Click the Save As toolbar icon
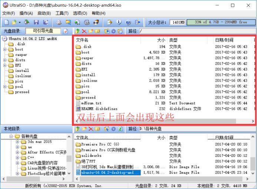The width and height of the screenshot is (257, 189). 46,22
